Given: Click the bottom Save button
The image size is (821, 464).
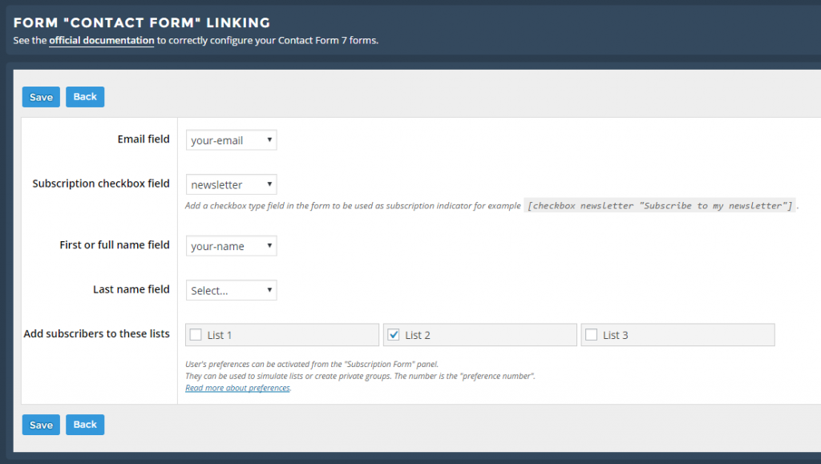Looking at the screenshot, I should pyautogui.click(x=41, y=425).
